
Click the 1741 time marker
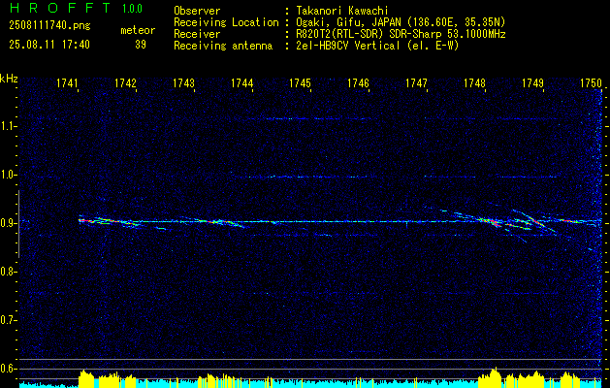coord(67,82)
